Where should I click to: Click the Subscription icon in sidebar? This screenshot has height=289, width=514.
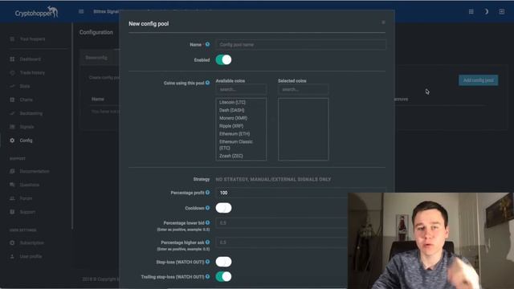pos(12,242)
